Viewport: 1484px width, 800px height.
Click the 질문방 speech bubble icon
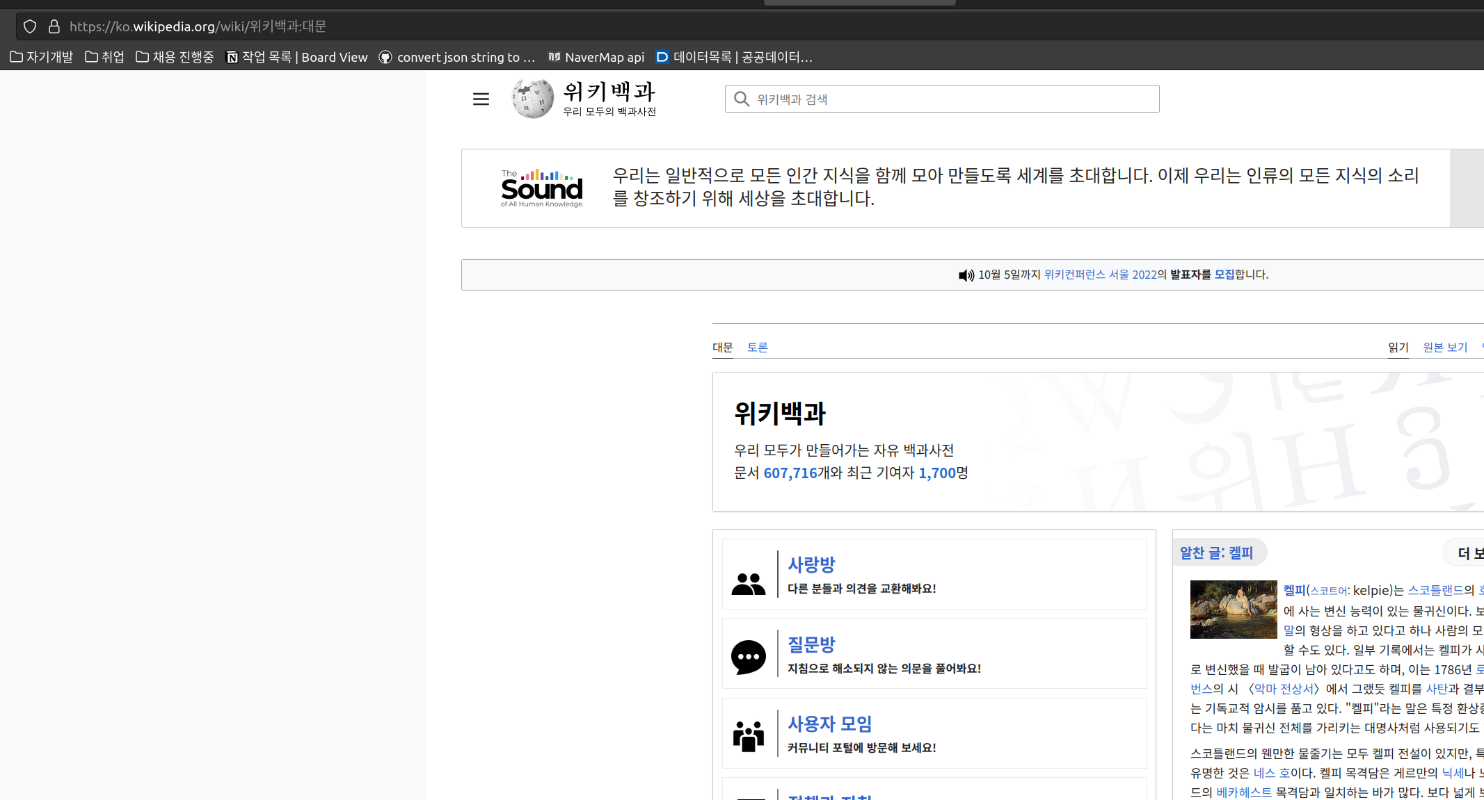pos(748,657)
